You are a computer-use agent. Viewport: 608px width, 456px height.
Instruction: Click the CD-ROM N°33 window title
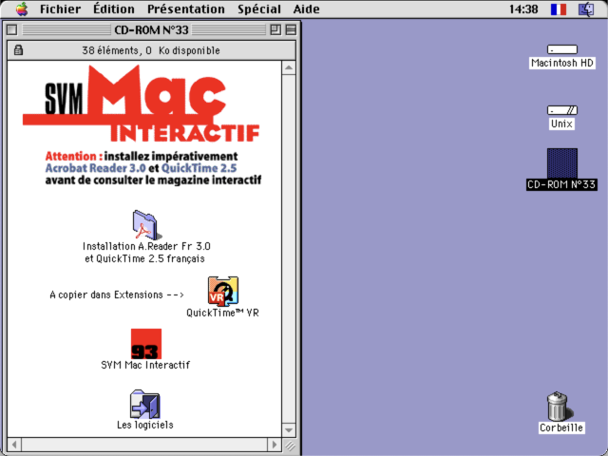pos(151,29)
